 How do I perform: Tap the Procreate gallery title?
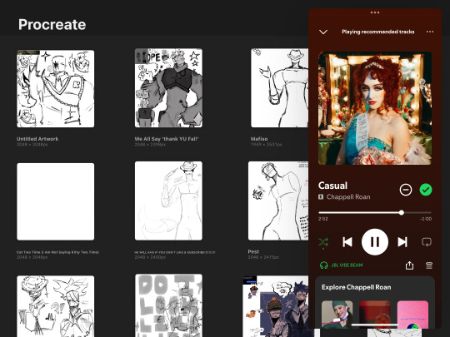click(x=52, y=25)
